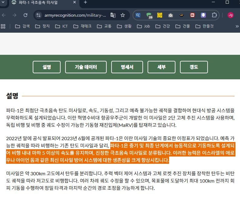Viewport: 240px width, 198px height.
Task: Open the dark bat-shaped extension icon
Action: tap(182, 15)
